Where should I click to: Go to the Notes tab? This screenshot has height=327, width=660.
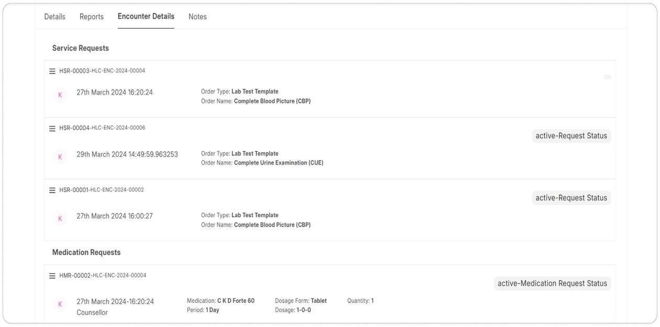pos(197,17)
